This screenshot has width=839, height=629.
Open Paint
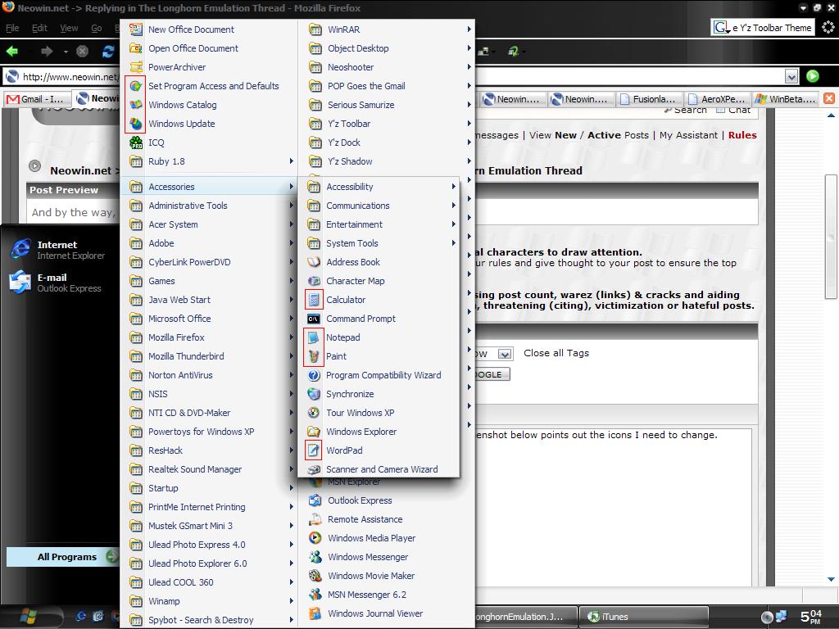[335, 356]
